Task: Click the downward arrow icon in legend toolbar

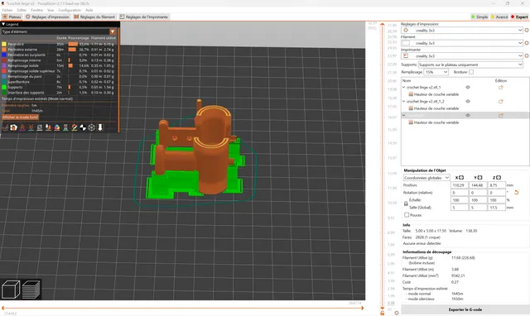Action: click(100, 127)
